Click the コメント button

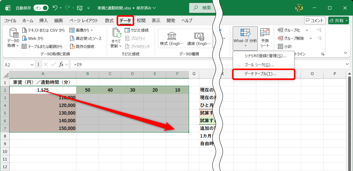pos(315,21)
